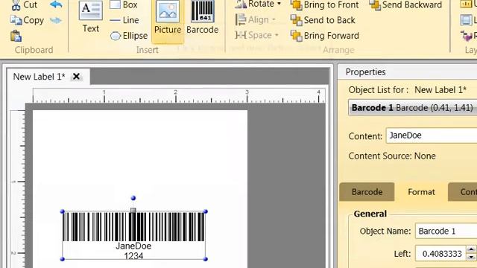Click the Left position value field

(440, 254)
